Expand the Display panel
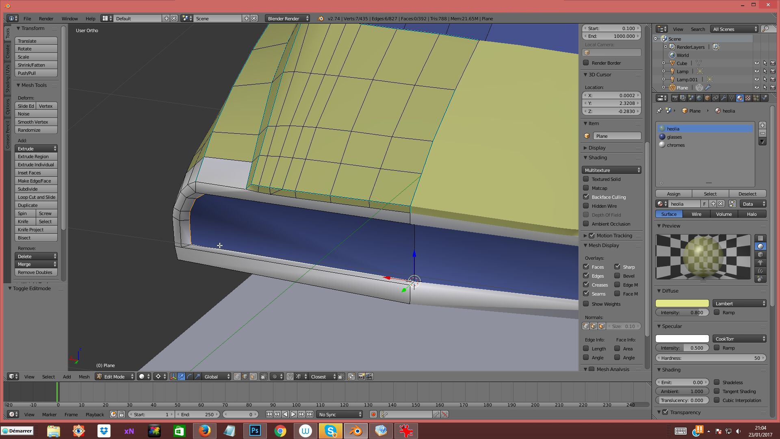The width and height of the screenshot is (780, 439). tap(596, 148)
